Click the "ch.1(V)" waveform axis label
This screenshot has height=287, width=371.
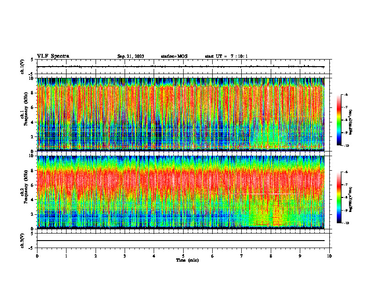(x=22, y=67)
